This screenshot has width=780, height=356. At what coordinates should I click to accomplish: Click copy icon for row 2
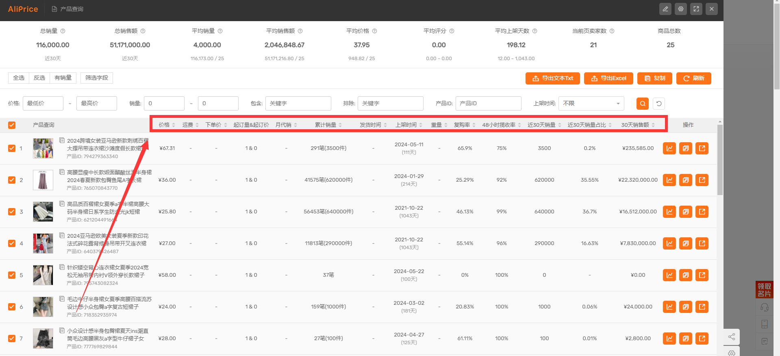[686, 180]
